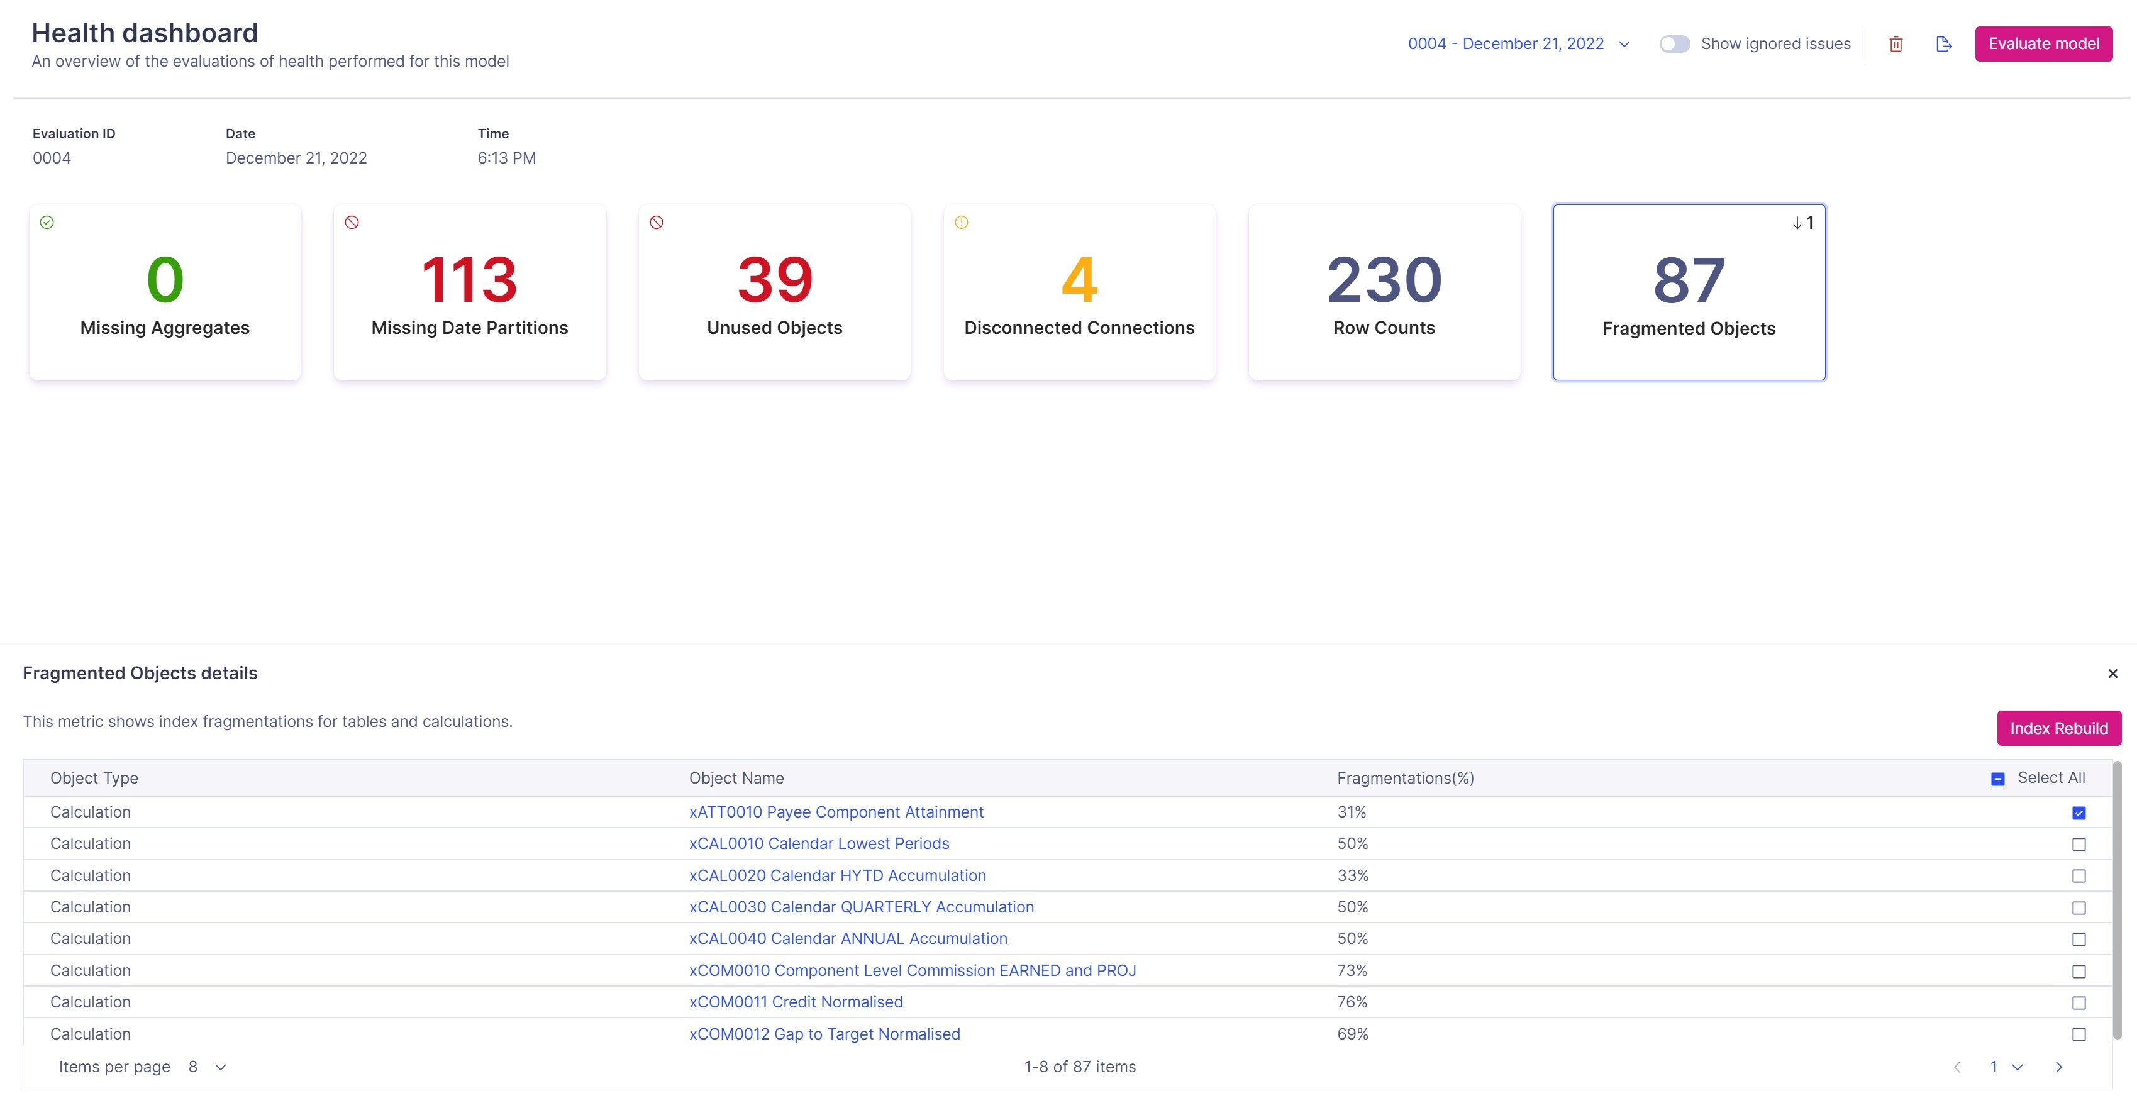Click the Index Rebuild button

pyautogui.click(x=2058, y=728)
